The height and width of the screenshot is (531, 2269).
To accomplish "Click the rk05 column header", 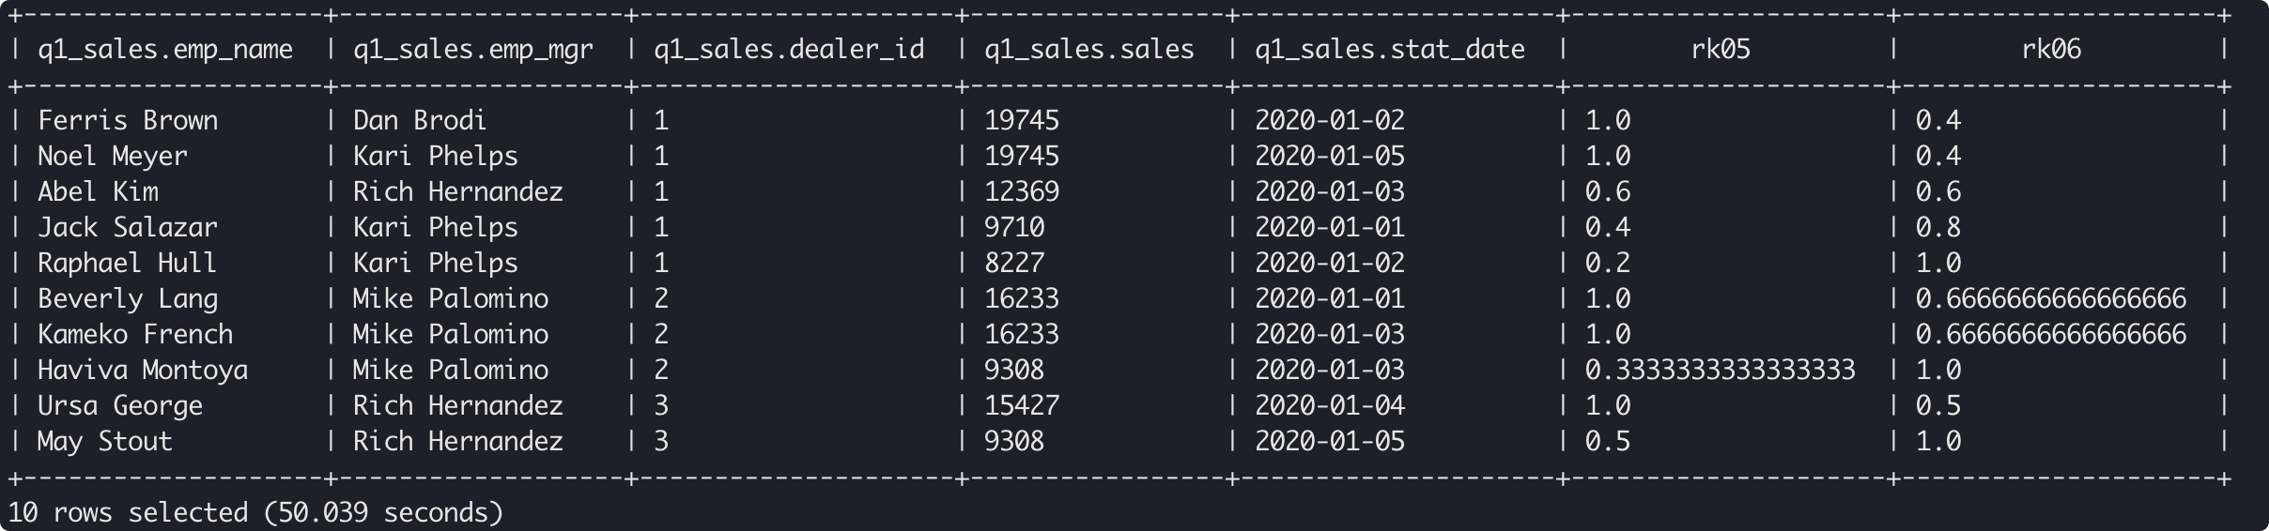I will (1721, 50).
